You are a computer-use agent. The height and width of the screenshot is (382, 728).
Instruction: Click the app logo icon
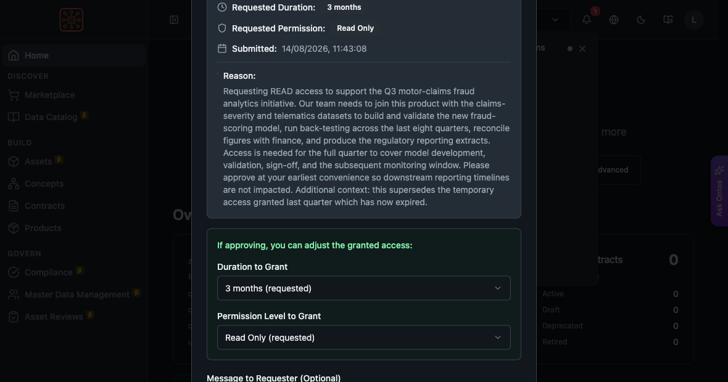coord(72,20)
